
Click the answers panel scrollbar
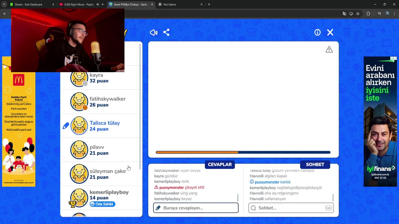[x=238, y=198]
